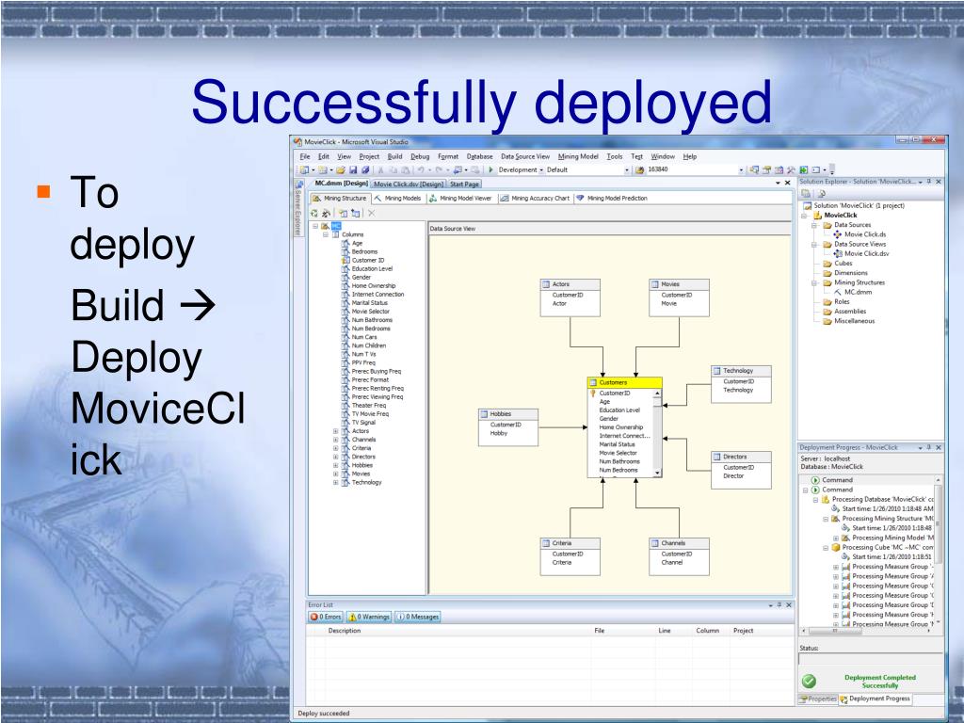Click the Server Explorer side tab
The width and height of the screenshot is (964, 723).
click(x=297, y=208)
